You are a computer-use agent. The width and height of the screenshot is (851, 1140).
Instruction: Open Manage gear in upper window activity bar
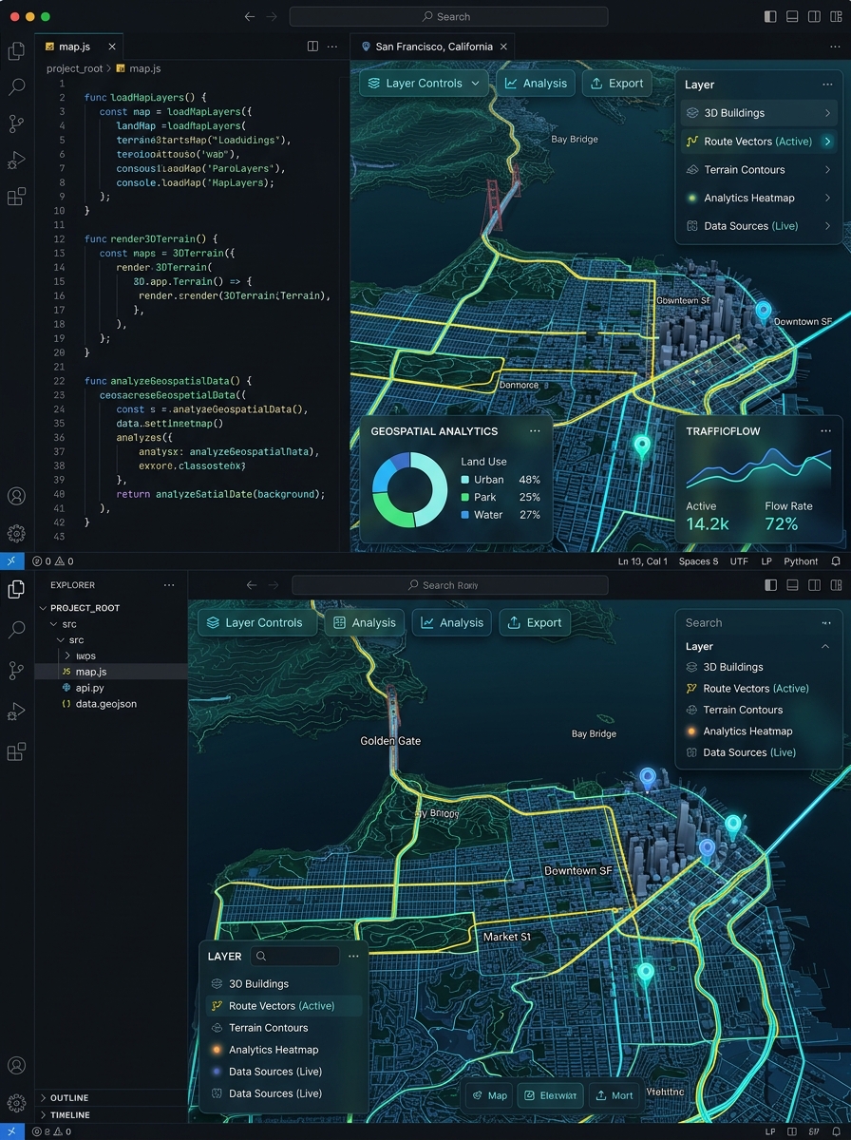click(x=16, y=533)
